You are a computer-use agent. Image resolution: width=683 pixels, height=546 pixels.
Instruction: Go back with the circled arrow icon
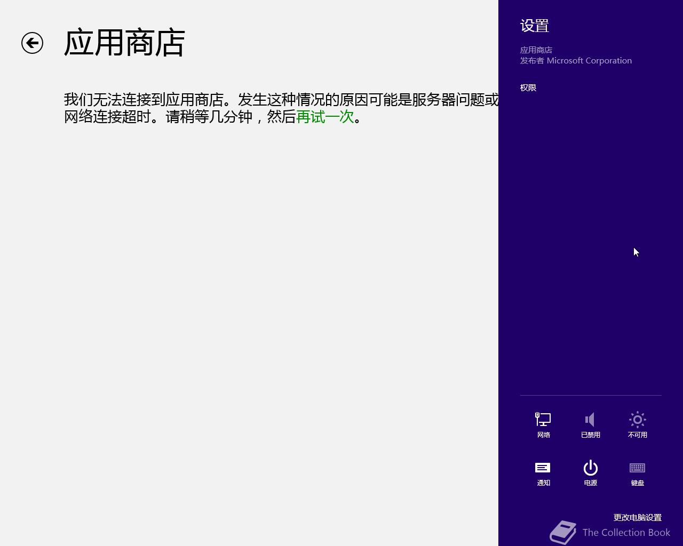coord(32,43)
